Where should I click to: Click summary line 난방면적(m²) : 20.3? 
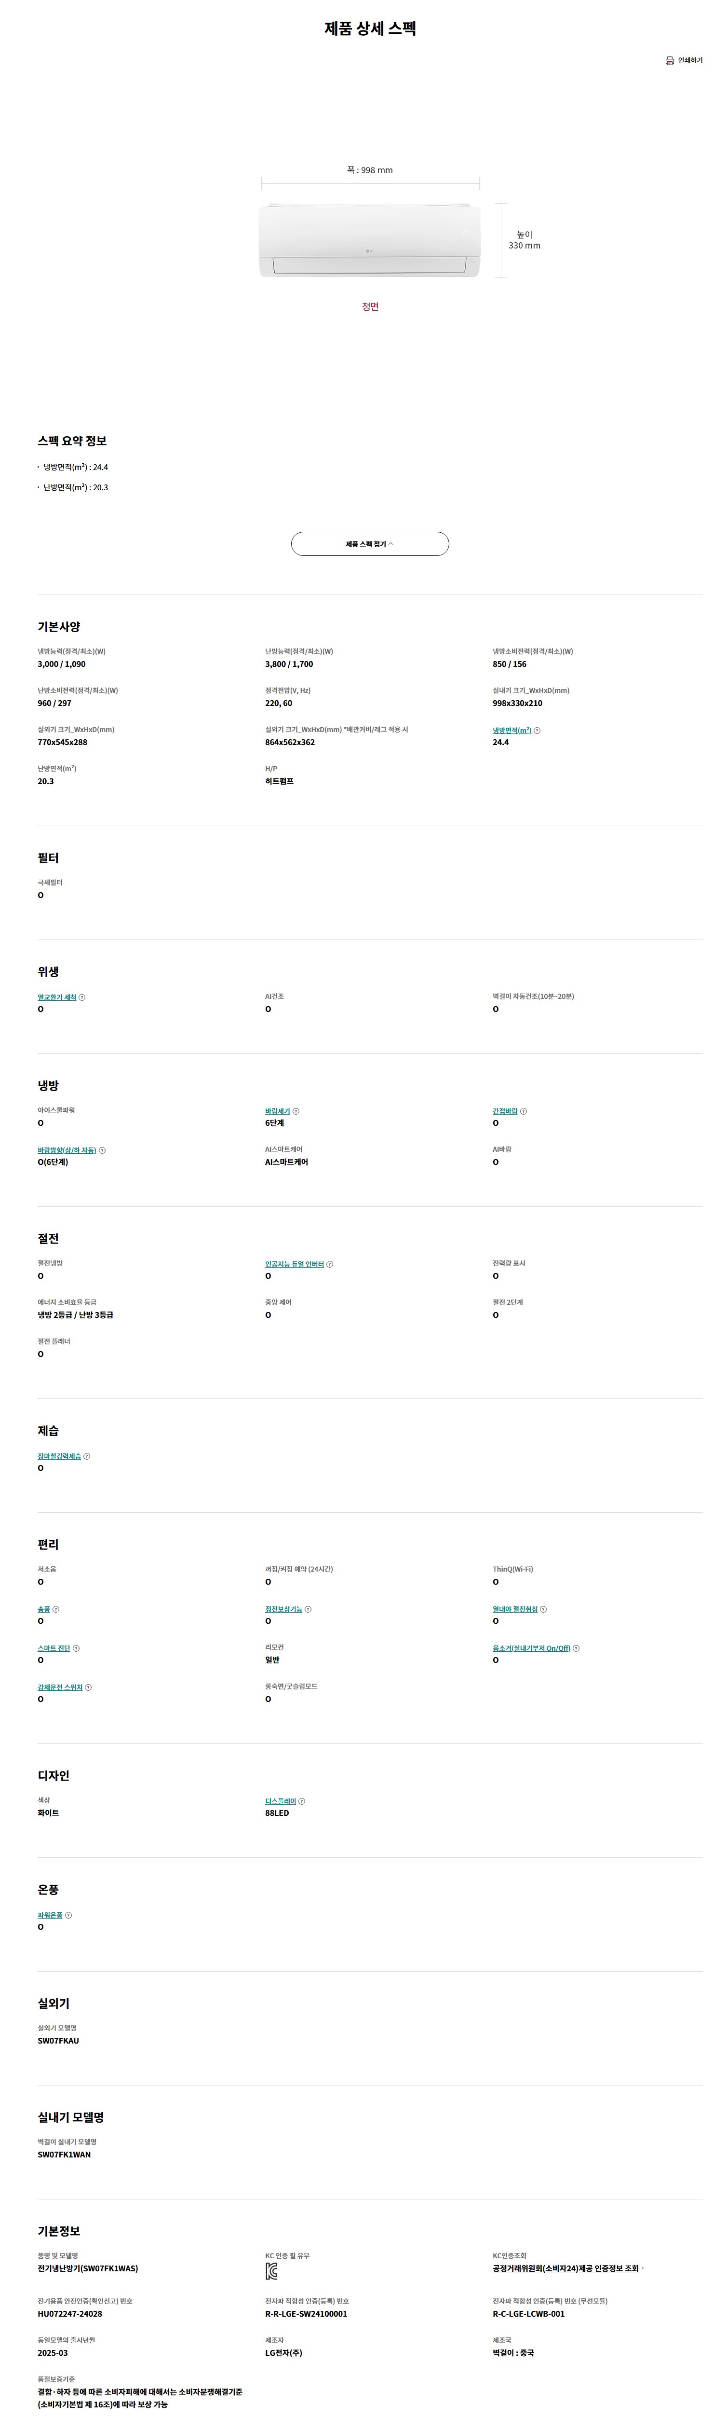(76, 487)
